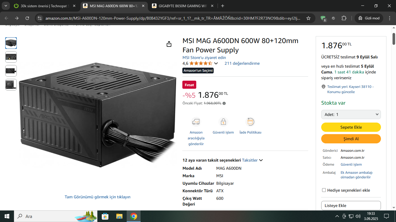Reload the page
The width and height of the screenshot is (396, 222).
pyautogui.click(x=27, y=18)
